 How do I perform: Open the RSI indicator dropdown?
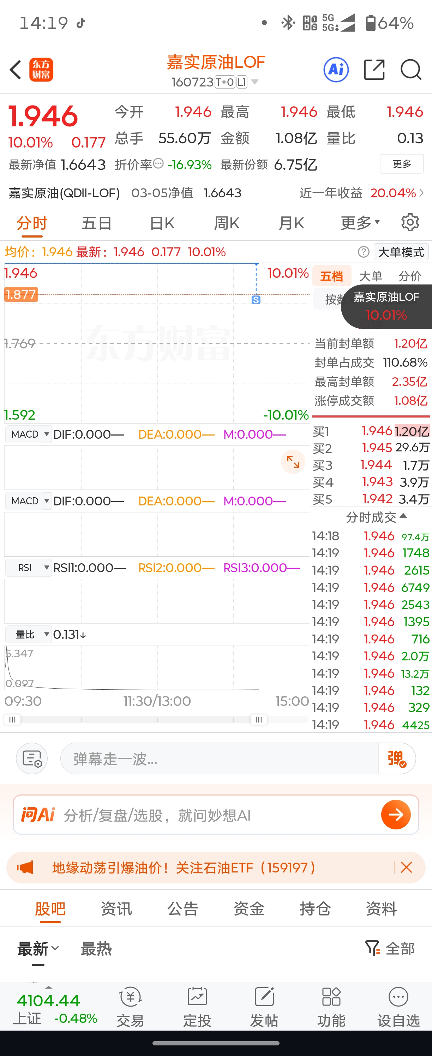pos(28,568)
